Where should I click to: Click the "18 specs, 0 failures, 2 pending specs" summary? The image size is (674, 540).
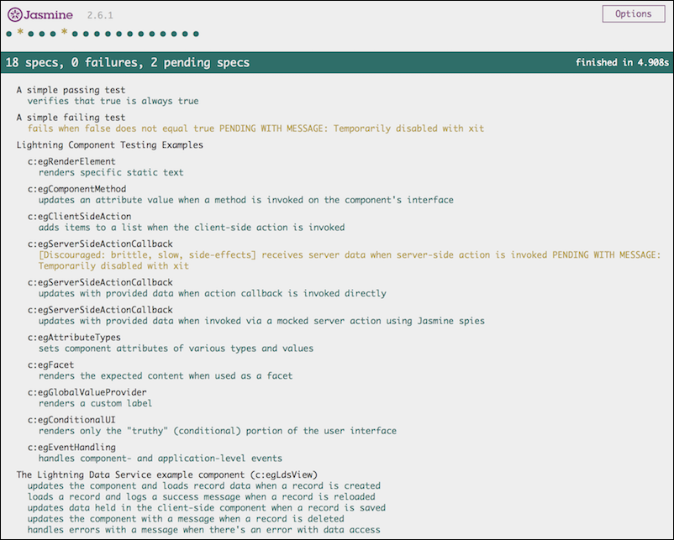coord(128,63)
